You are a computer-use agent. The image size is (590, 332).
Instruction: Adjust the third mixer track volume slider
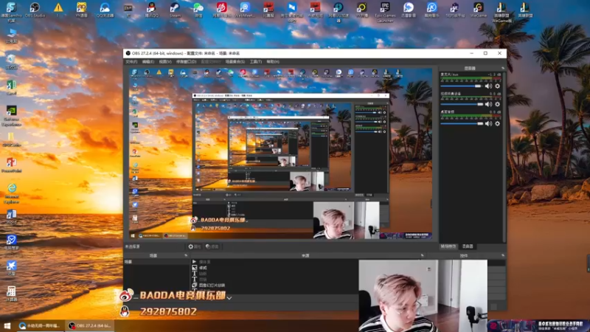pyautogui.click(x=462, y=123)
